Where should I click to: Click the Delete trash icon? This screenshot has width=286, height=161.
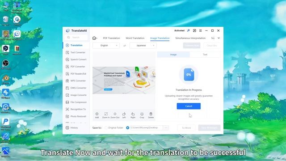(151, 114)
